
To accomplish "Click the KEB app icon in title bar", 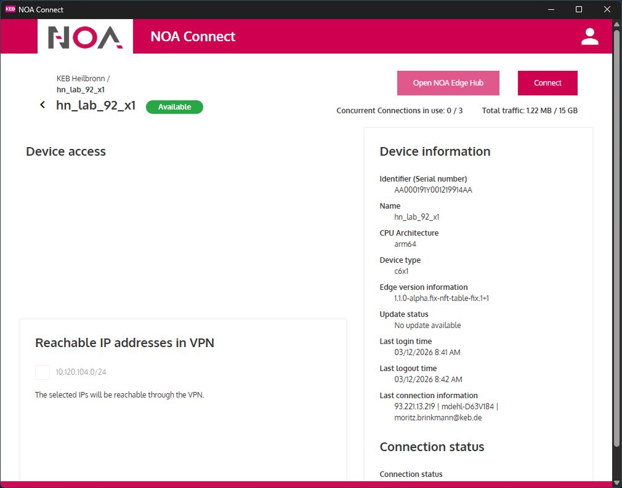I will point(10,9).
